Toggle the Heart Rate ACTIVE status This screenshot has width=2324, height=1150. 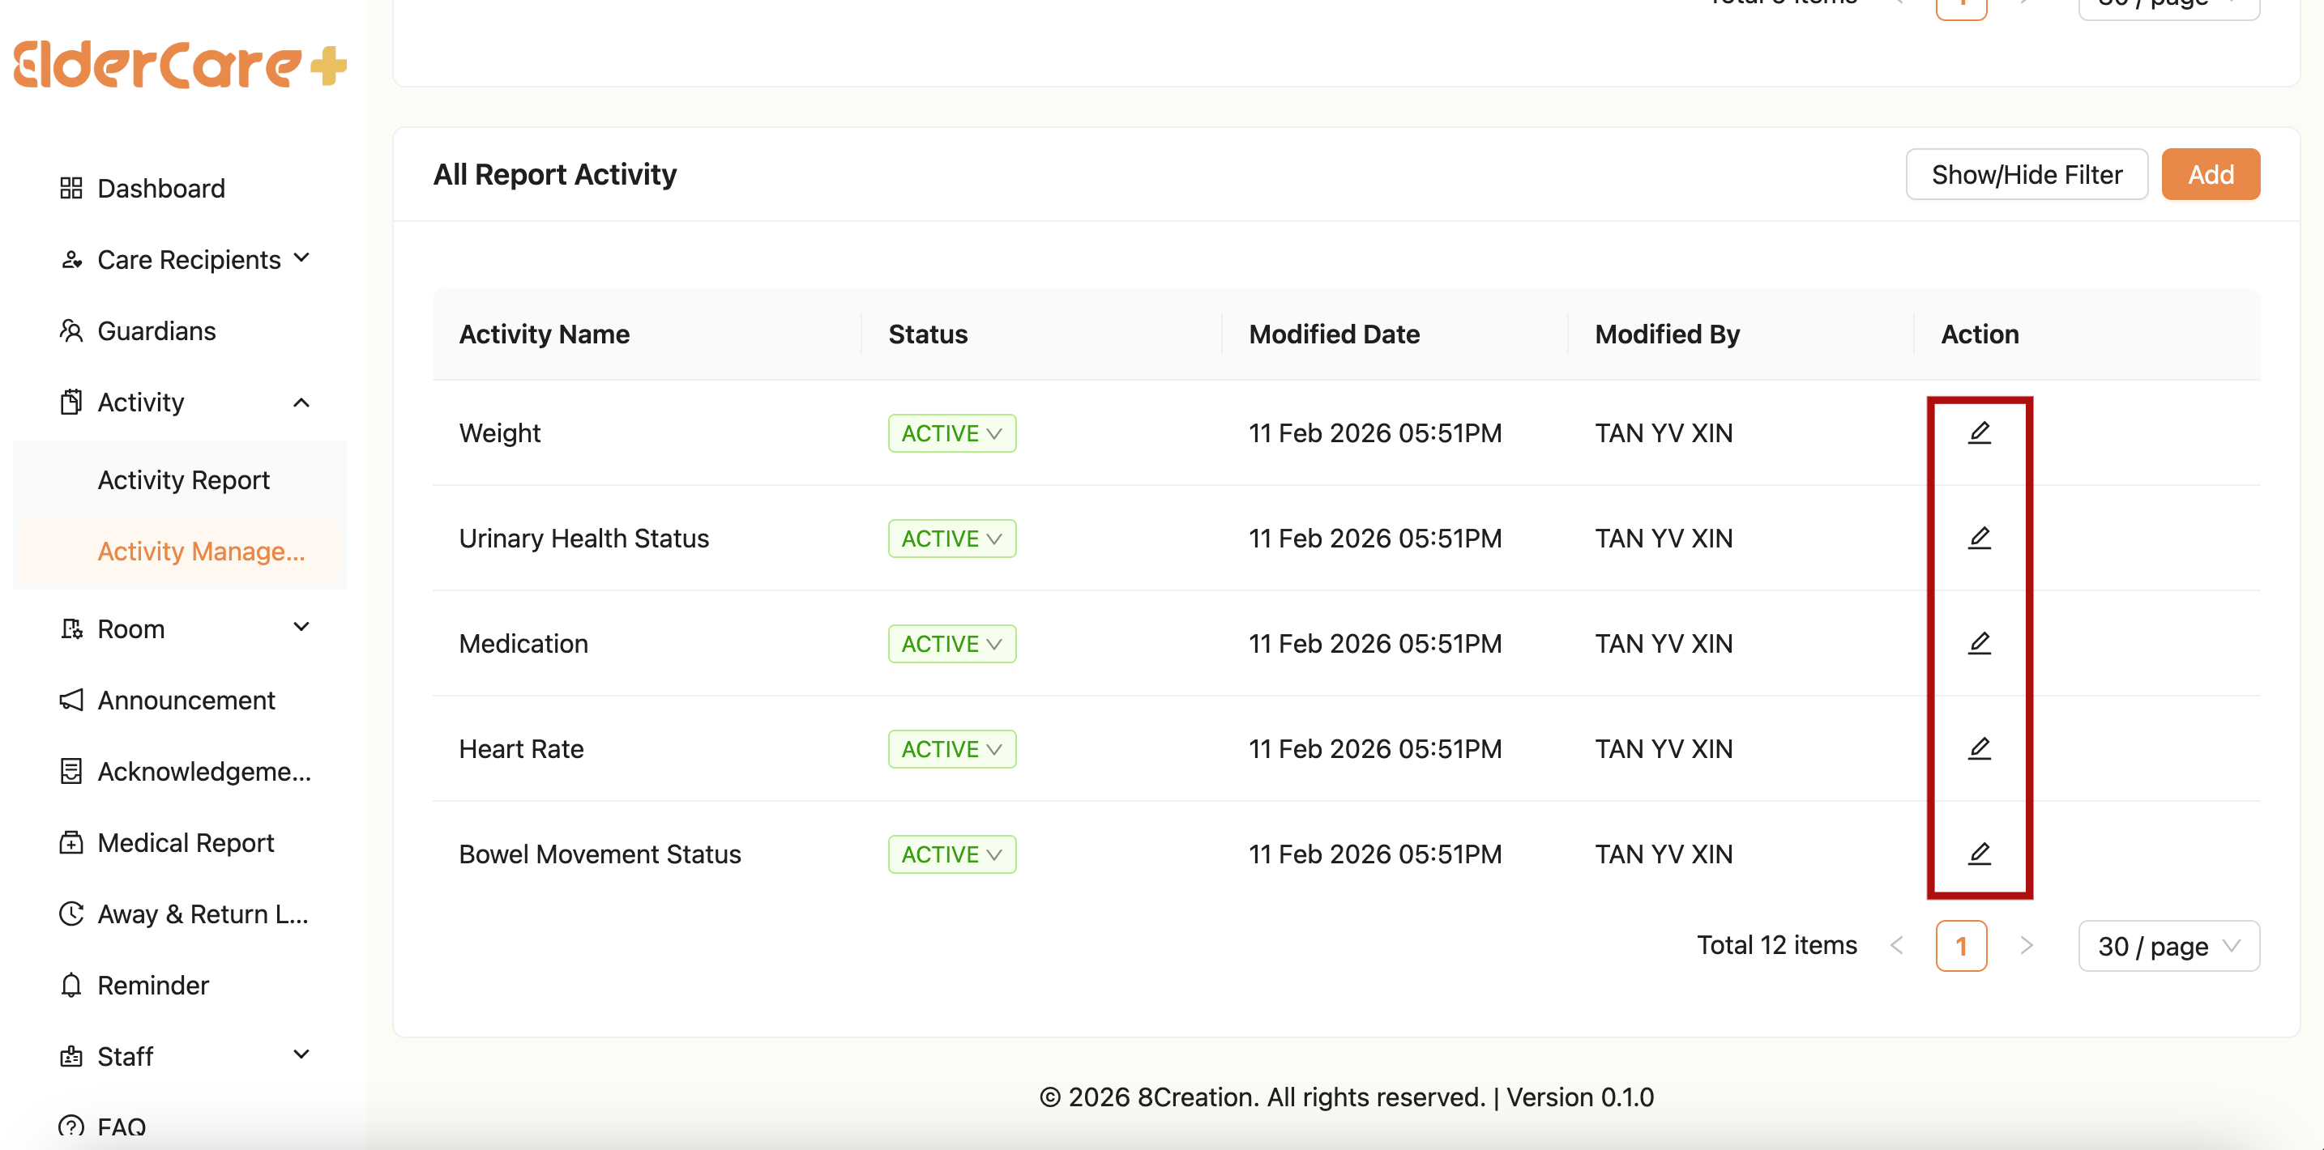pos(951,750)
